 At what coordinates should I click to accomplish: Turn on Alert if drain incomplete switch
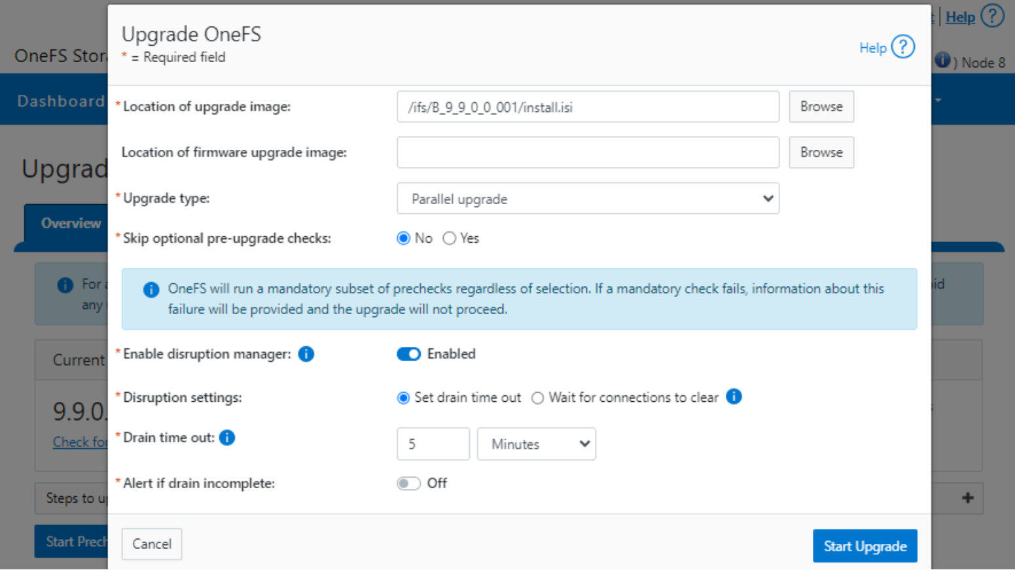pyautogui.click(x=408, y=484)
